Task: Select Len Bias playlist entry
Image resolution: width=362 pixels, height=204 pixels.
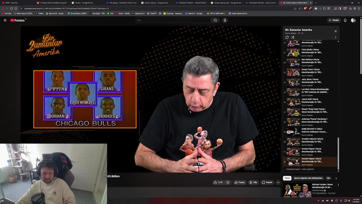Action: [x=311, y=92]
